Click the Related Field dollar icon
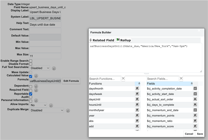The width and height of the screenshot is (208, 140). pos(91,40)
